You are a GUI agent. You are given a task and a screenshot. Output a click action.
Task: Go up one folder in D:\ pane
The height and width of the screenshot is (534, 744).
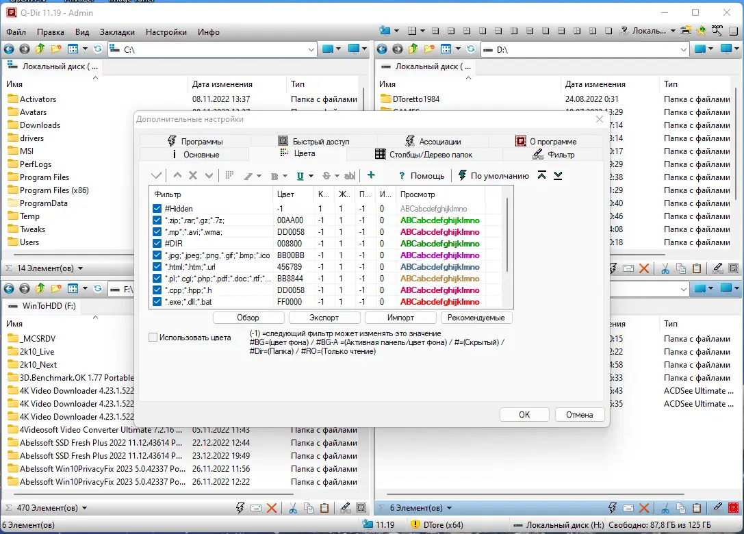(413, 49)
